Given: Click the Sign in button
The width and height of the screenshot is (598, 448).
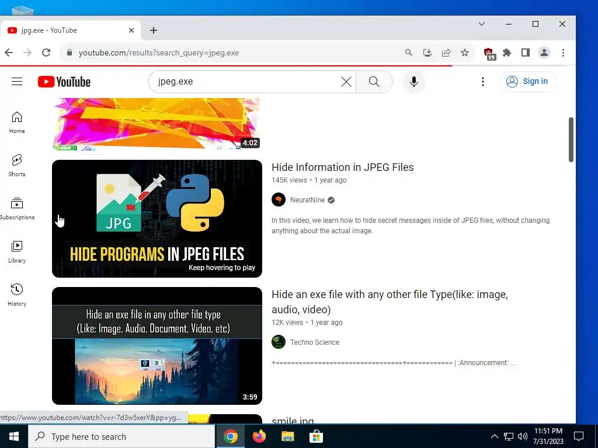Looking at the screenshot, I should click(528, 82).
